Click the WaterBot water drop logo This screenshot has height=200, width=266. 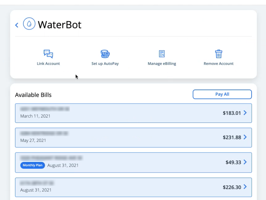(x=29, y=24)
